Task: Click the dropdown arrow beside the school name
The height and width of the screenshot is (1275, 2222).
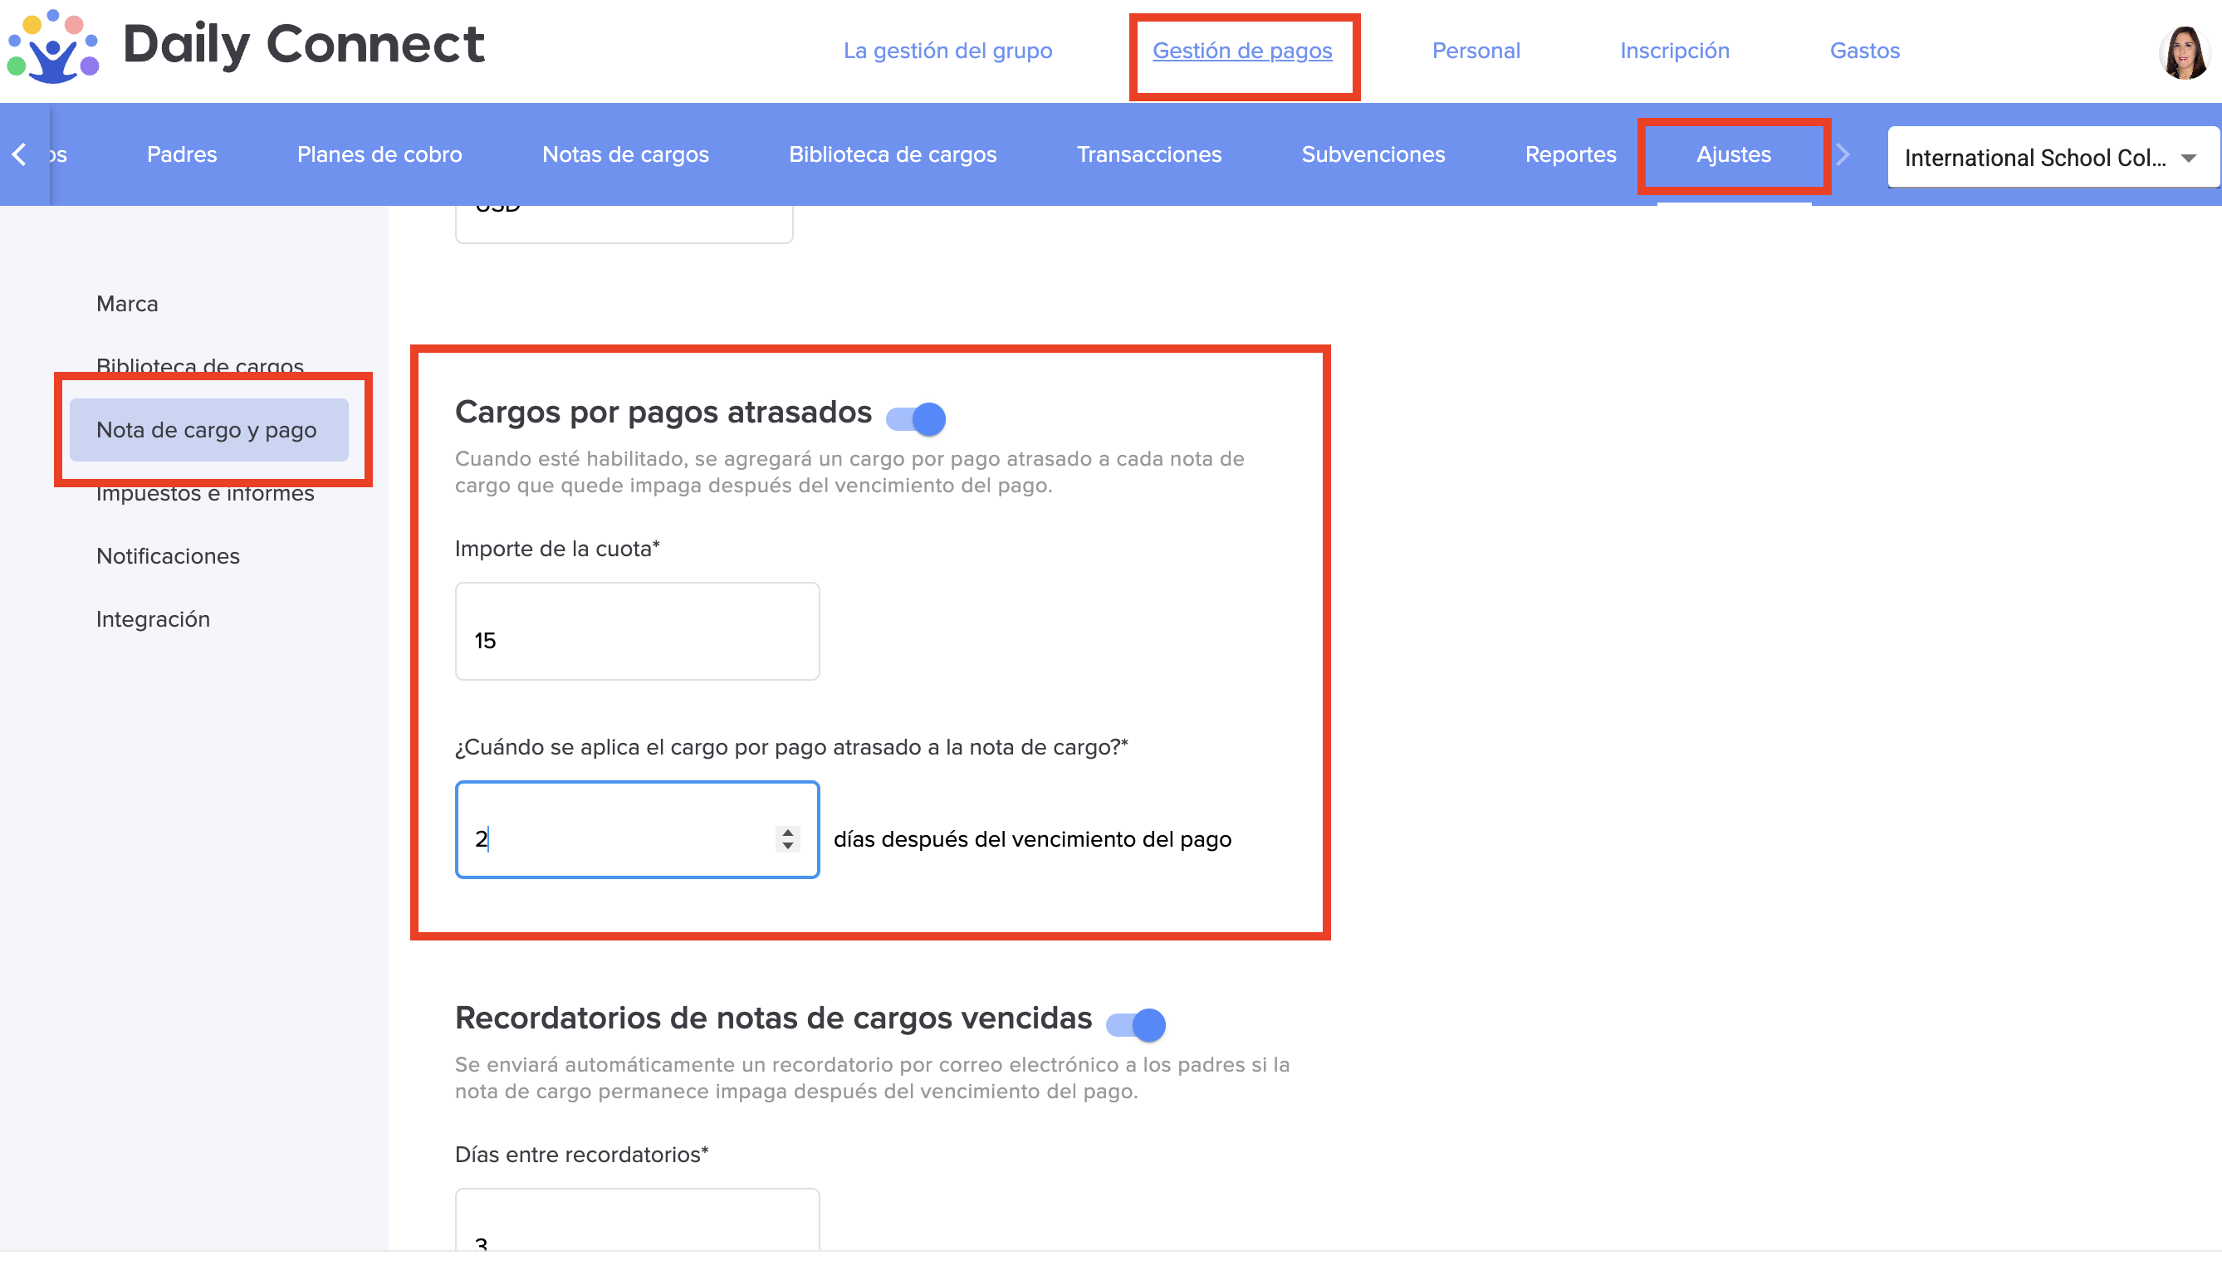Action: pyautogui.click(x=2189, y=159)
